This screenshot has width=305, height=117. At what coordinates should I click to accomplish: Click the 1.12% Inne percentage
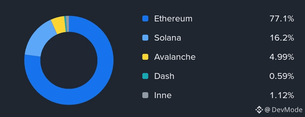(x=282, y=95)
